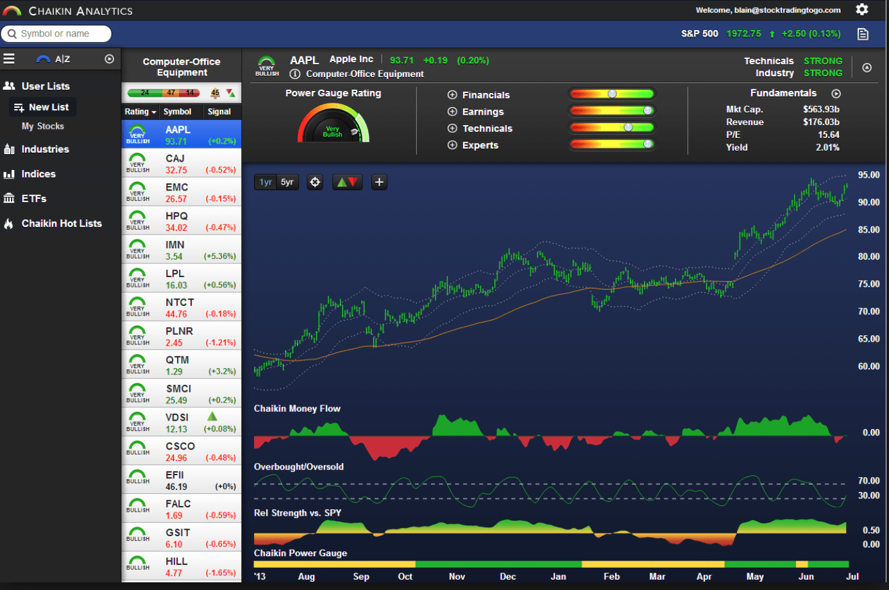Click the circled arrow next to A|Z
Image resolution: width=889 pixels, height=590 pixels.
(x=110, y=59)
